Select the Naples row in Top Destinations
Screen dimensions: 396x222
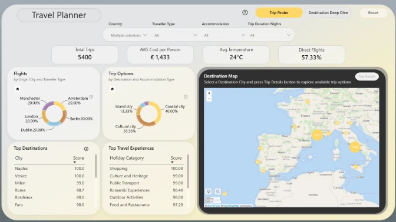49,169
